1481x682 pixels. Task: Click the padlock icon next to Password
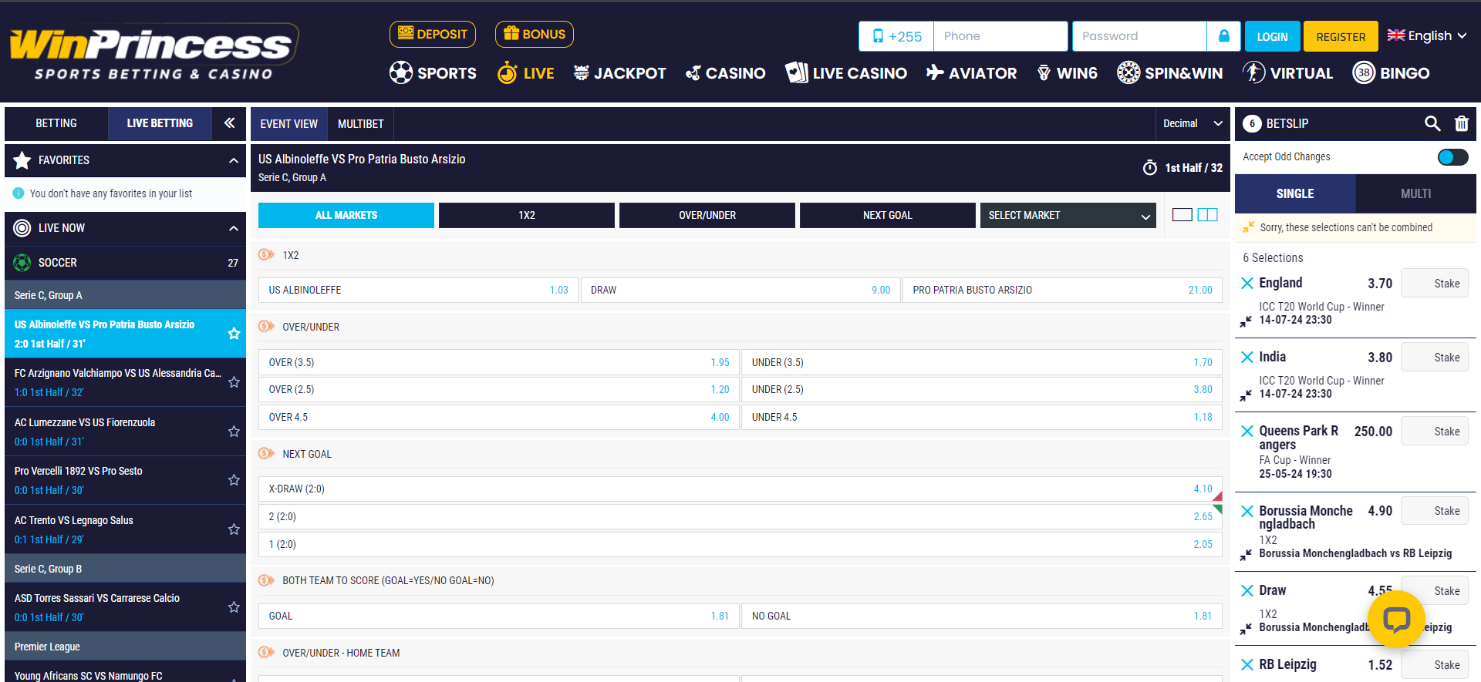(x=1223, y=36)
